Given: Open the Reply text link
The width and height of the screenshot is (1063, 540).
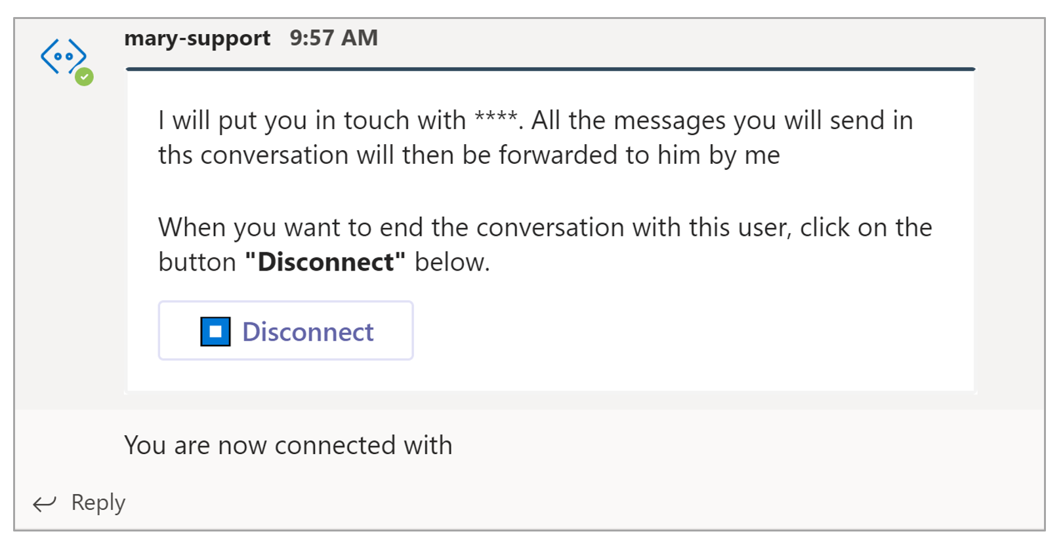Looking at the screenshot, I should pyautogui.click(x=98, y=503).
